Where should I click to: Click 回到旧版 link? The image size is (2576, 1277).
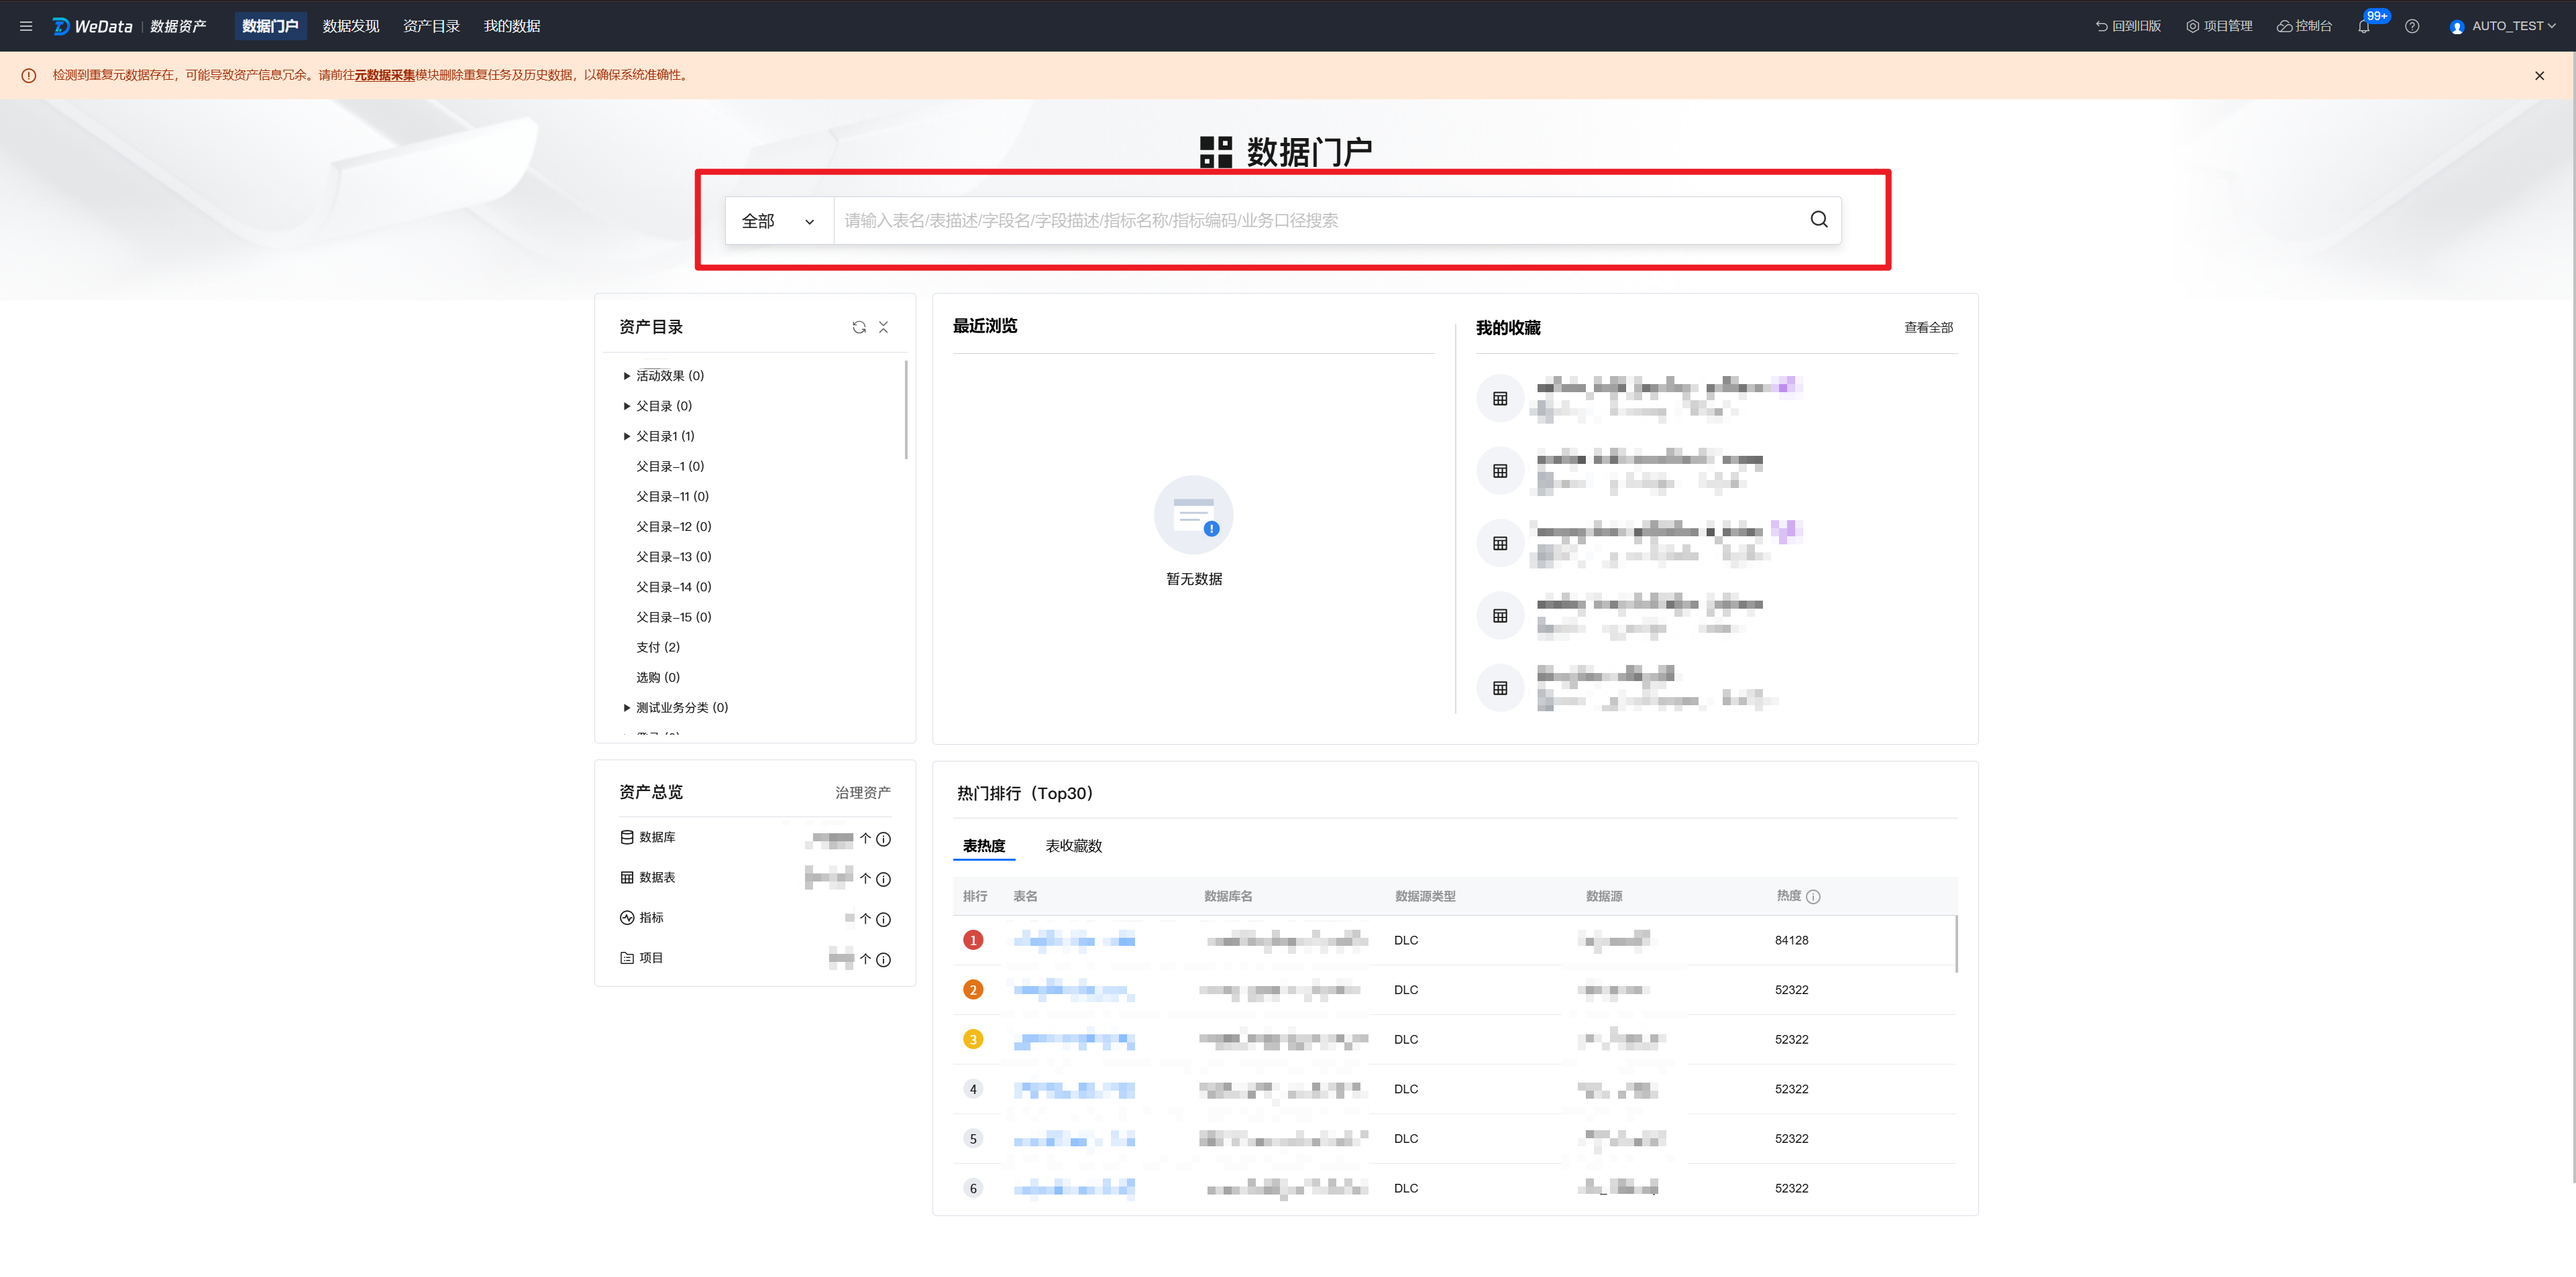(x=2128, y=26)
